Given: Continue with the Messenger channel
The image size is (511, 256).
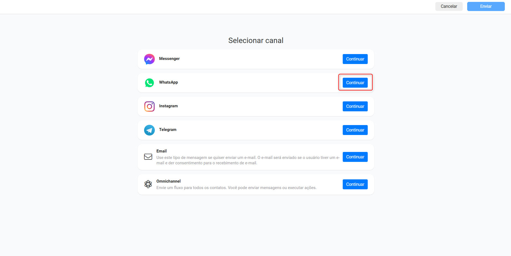Looking at the screenshot, I should tap(355, 59).
